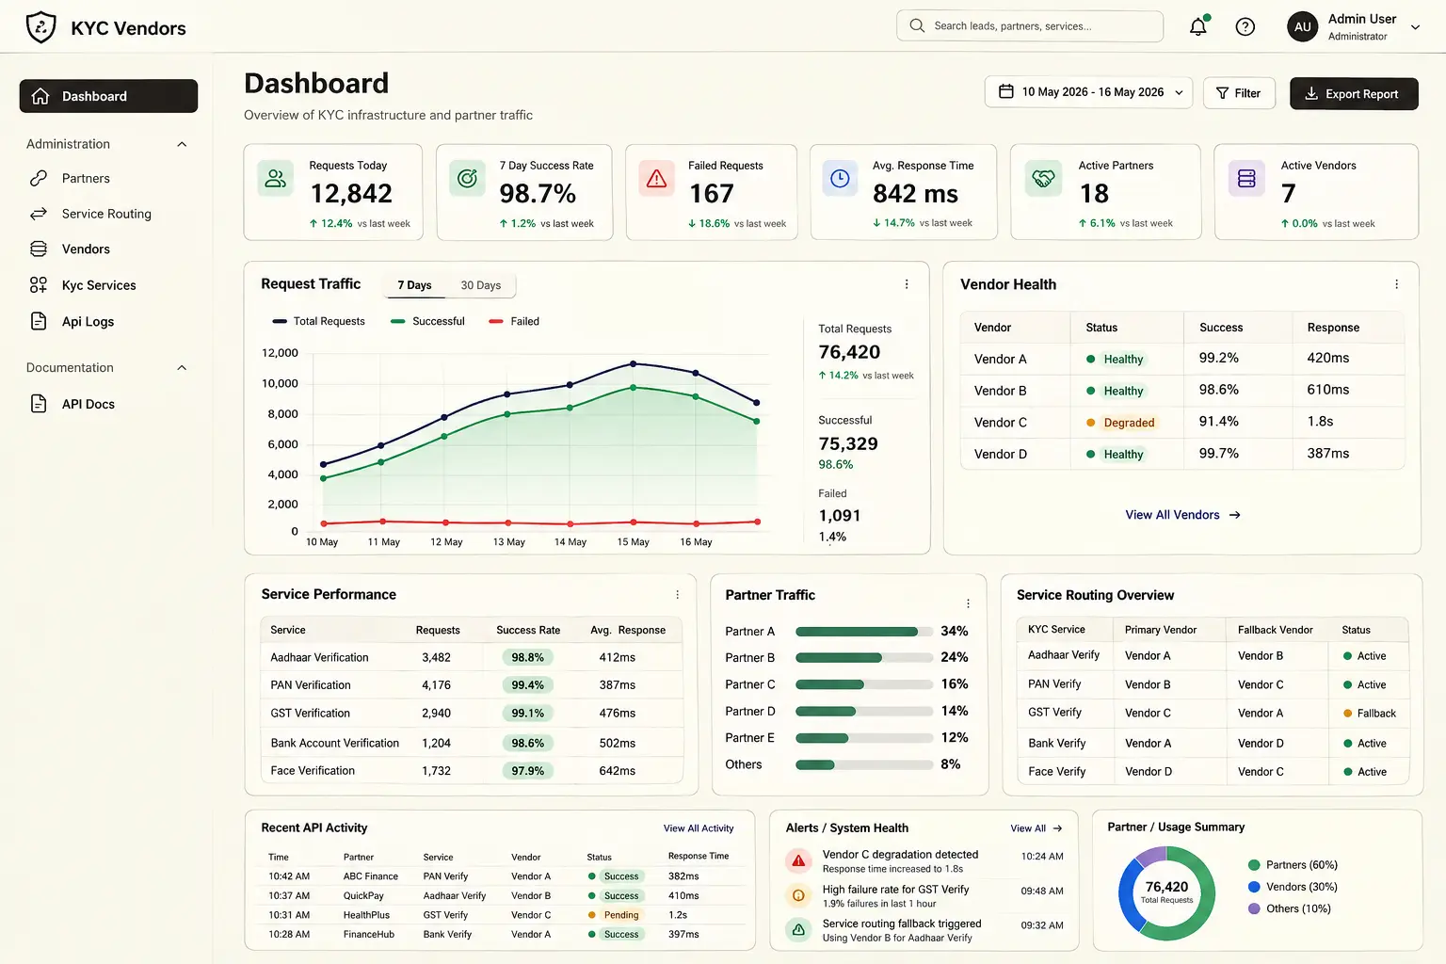Select the Aadhaar Verification service row

click(471, 657)
